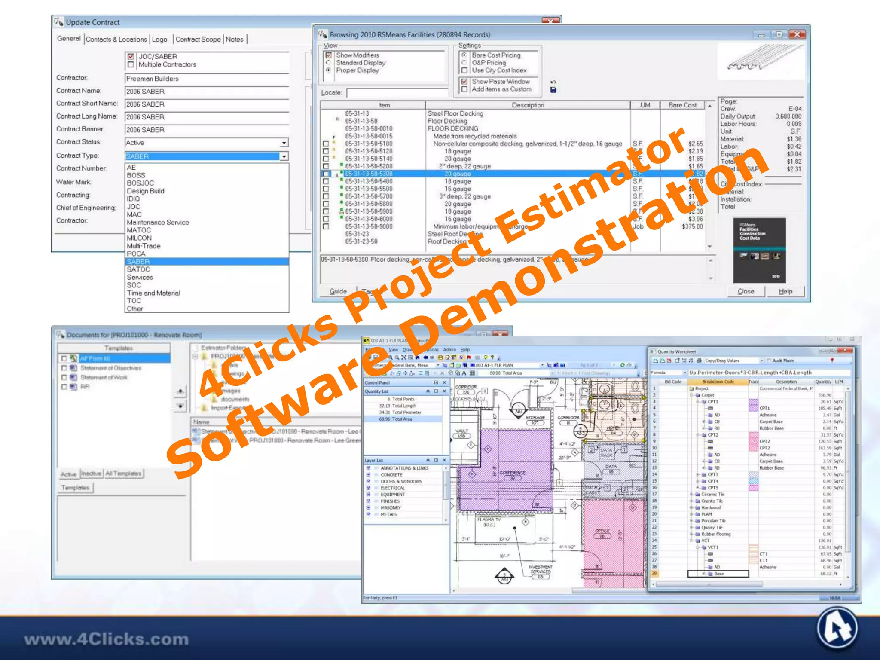Click four-arrow move icon in takeoff toolbar

[x=406, y=373]
